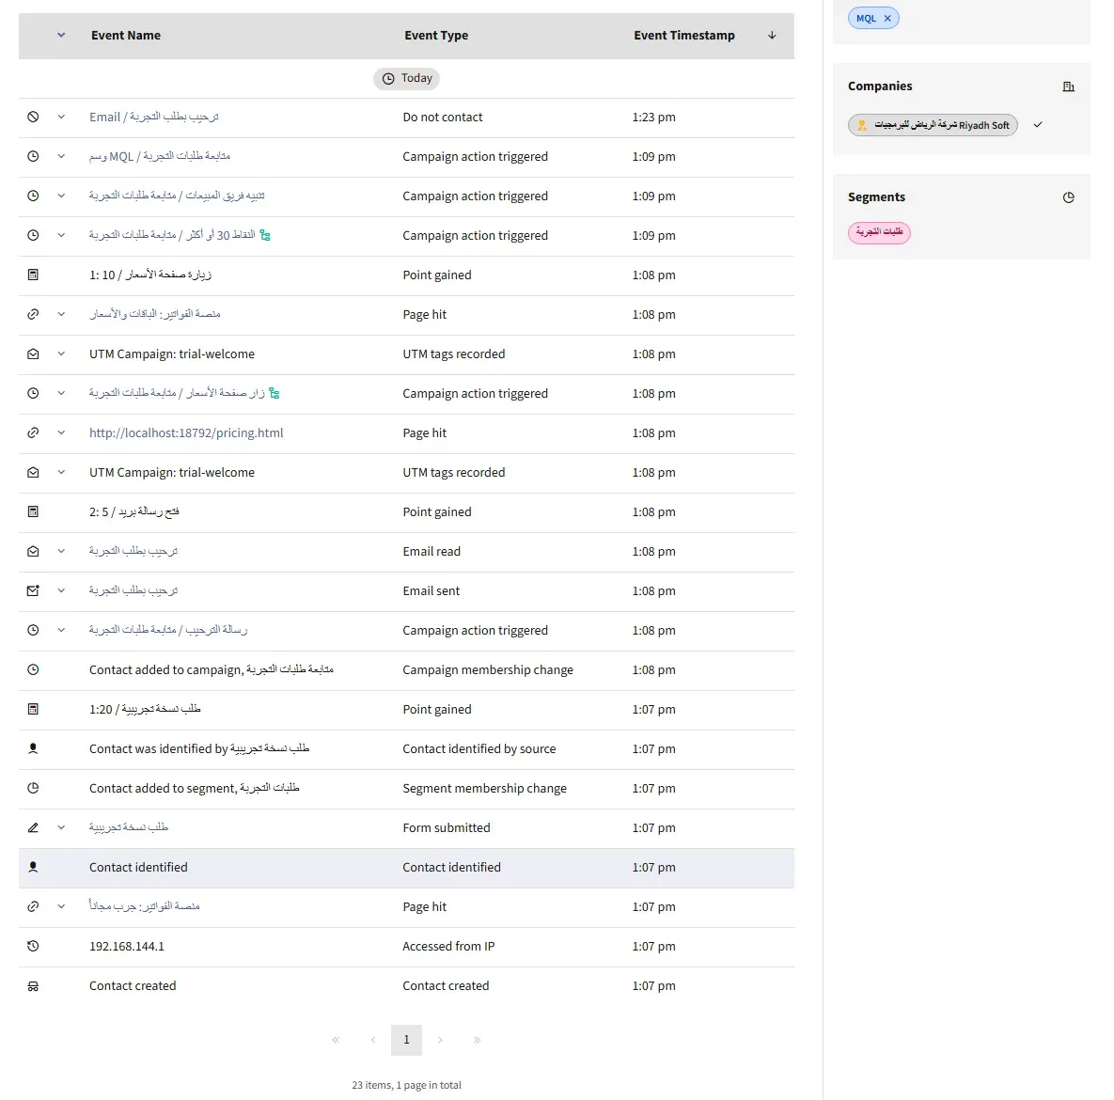This screenshot has width=1114, height=1100.
Task: Go to pagination page 1
Action: (x=406, y=1040)
